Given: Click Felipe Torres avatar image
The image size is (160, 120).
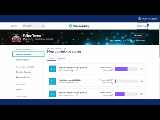Looking at the screenshot, I should (16, 38).
